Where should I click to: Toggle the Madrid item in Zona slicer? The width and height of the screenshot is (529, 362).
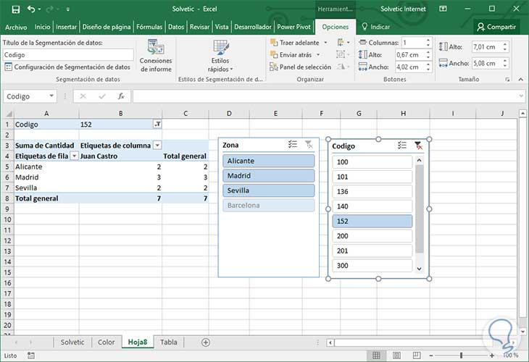[x=268, y=176]
